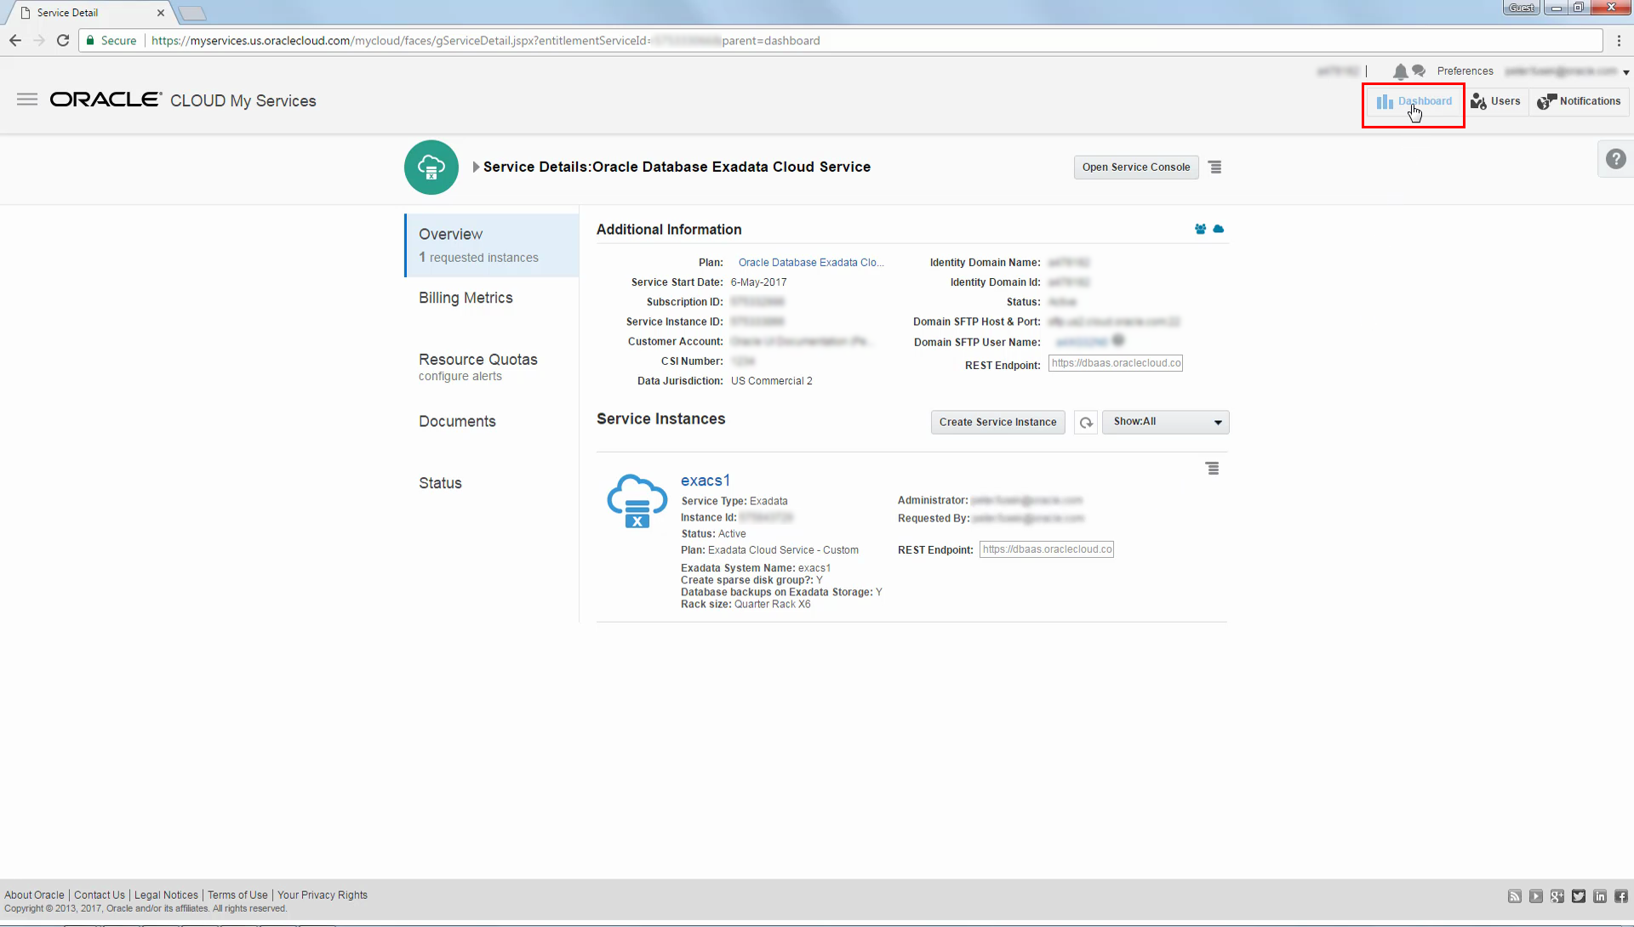Open the Terms of Use footer link
Image resolution: width=1634 pixels, height=927 pixels.
tap(237, 896)
